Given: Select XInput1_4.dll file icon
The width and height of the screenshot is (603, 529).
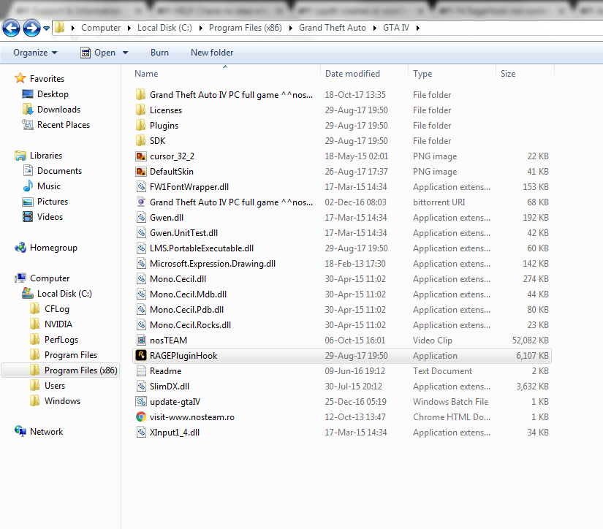Looking at the screenshot, I should click(x=141, y=433).
